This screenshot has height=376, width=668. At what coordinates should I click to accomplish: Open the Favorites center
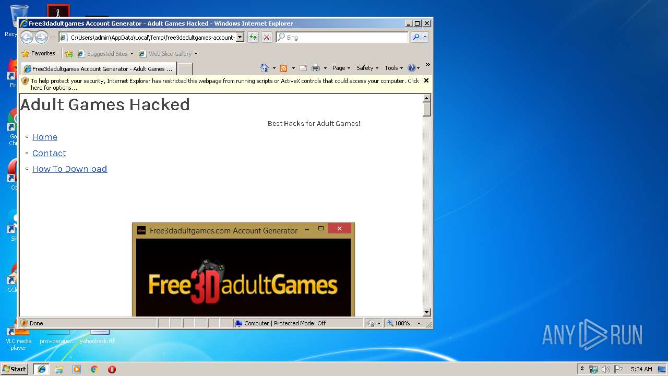click(x=38, y=53)
